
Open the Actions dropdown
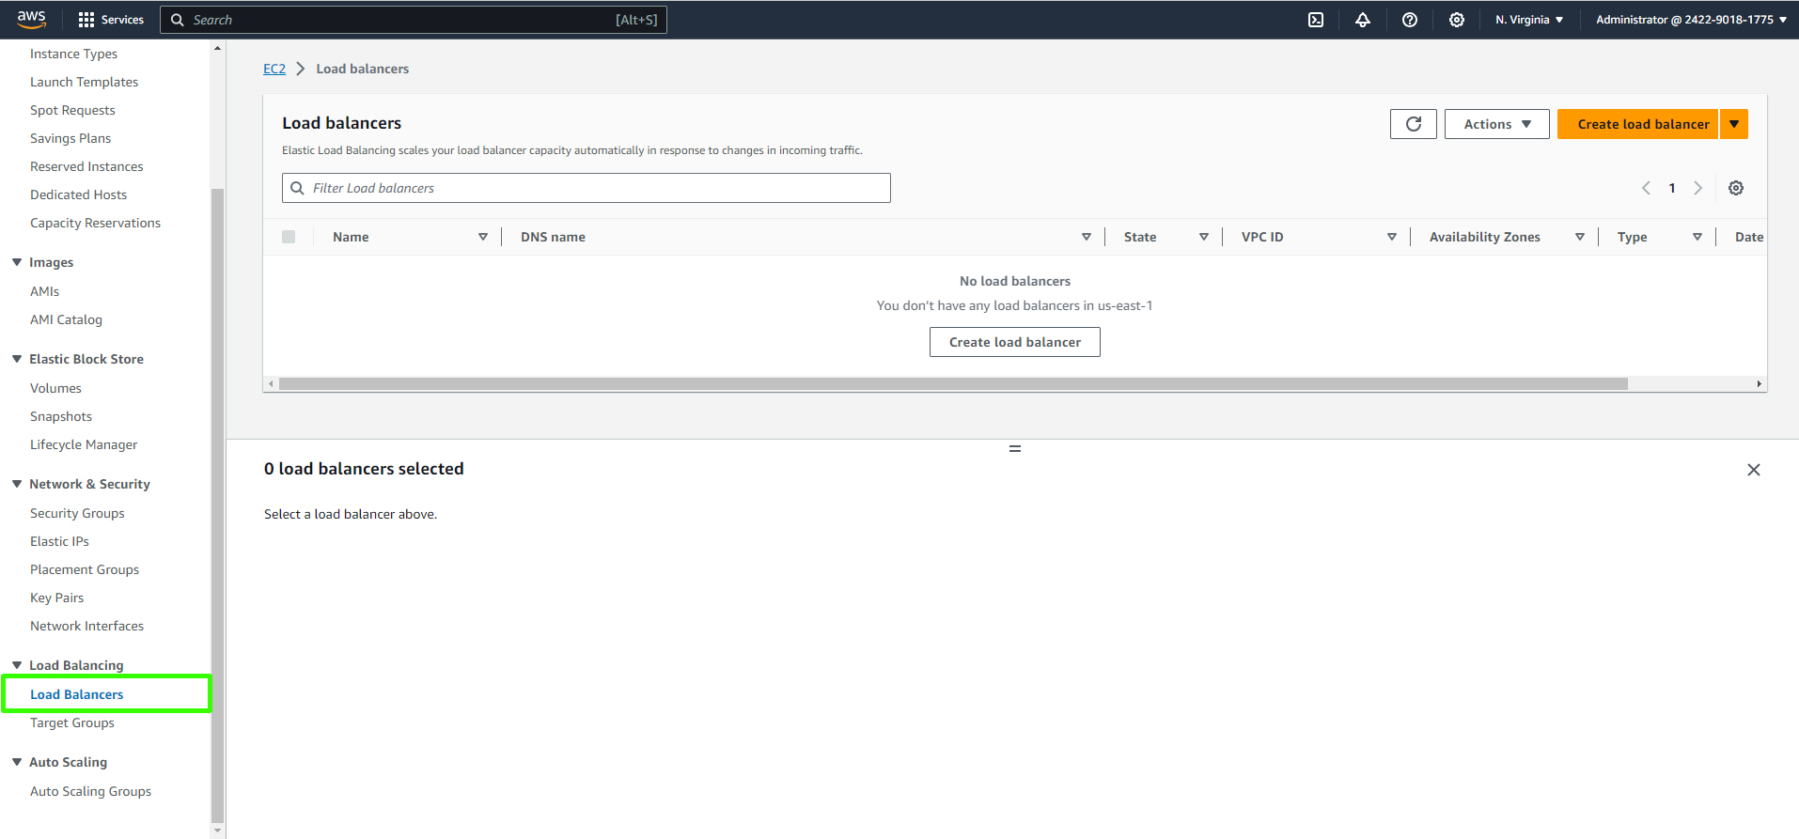[x=1497, y=124]
